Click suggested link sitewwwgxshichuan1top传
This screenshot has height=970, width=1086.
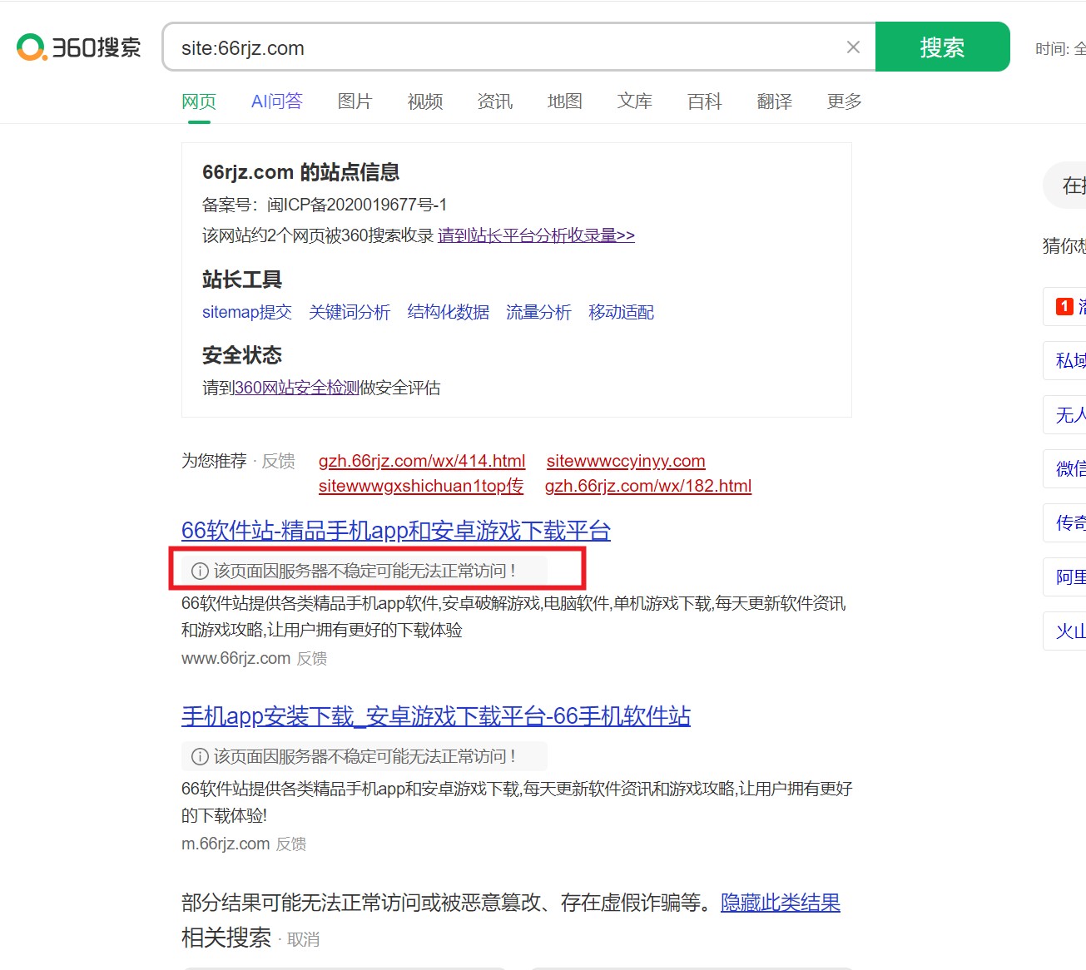421,486
